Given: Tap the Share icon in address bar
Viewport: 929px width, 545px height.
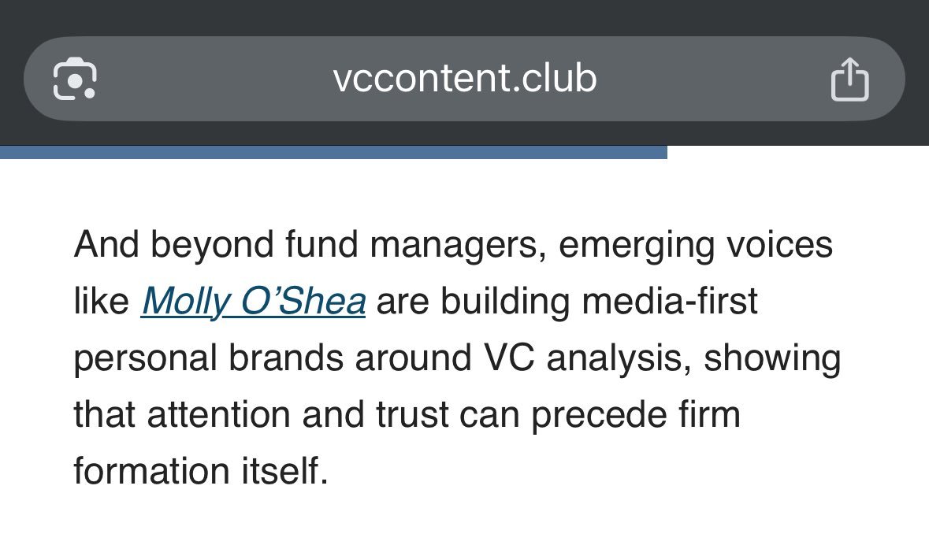Looking at the screenshot, I should (849, 80).
